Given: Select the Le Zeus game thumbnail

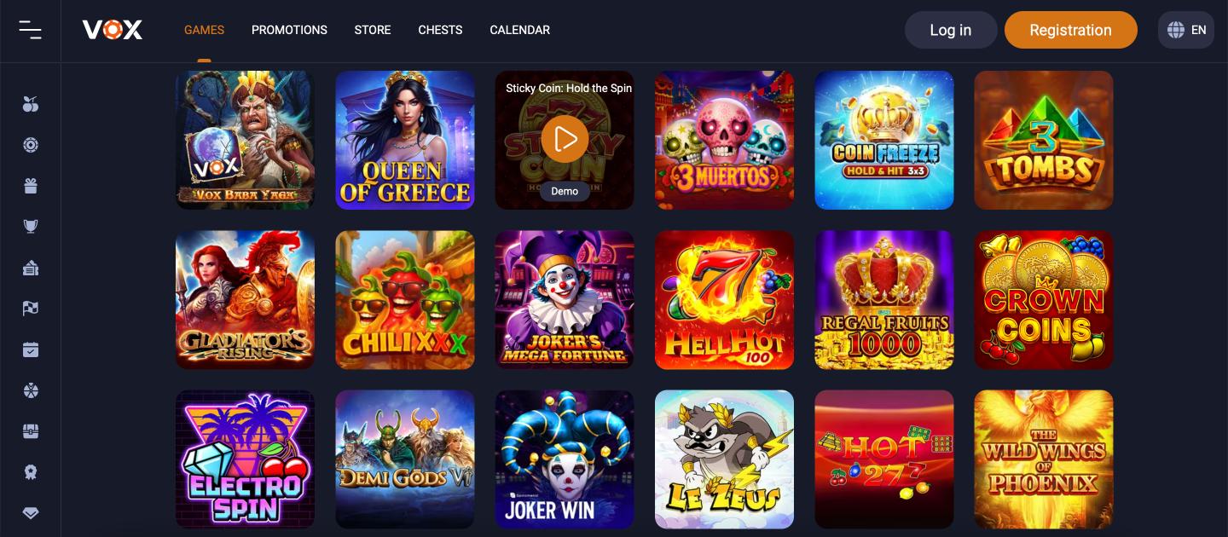Looking at the screenshot, I should [x=724, y=459].
